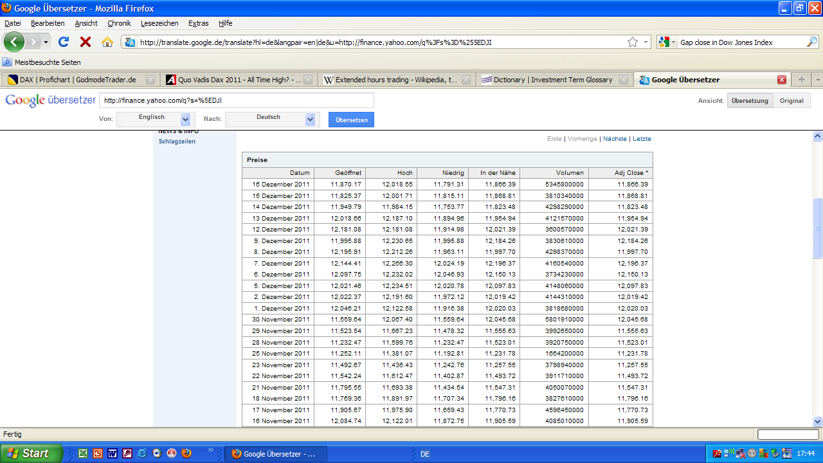The image size is (823, 463).
Task: Open the Nach target language dropdown
Action: [311, 120]
